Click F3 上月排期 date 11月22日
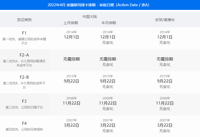 pos(71,103)
